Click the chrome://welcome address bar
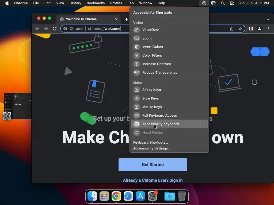This screenshot has height=205, width=274. tap(153, 29)
